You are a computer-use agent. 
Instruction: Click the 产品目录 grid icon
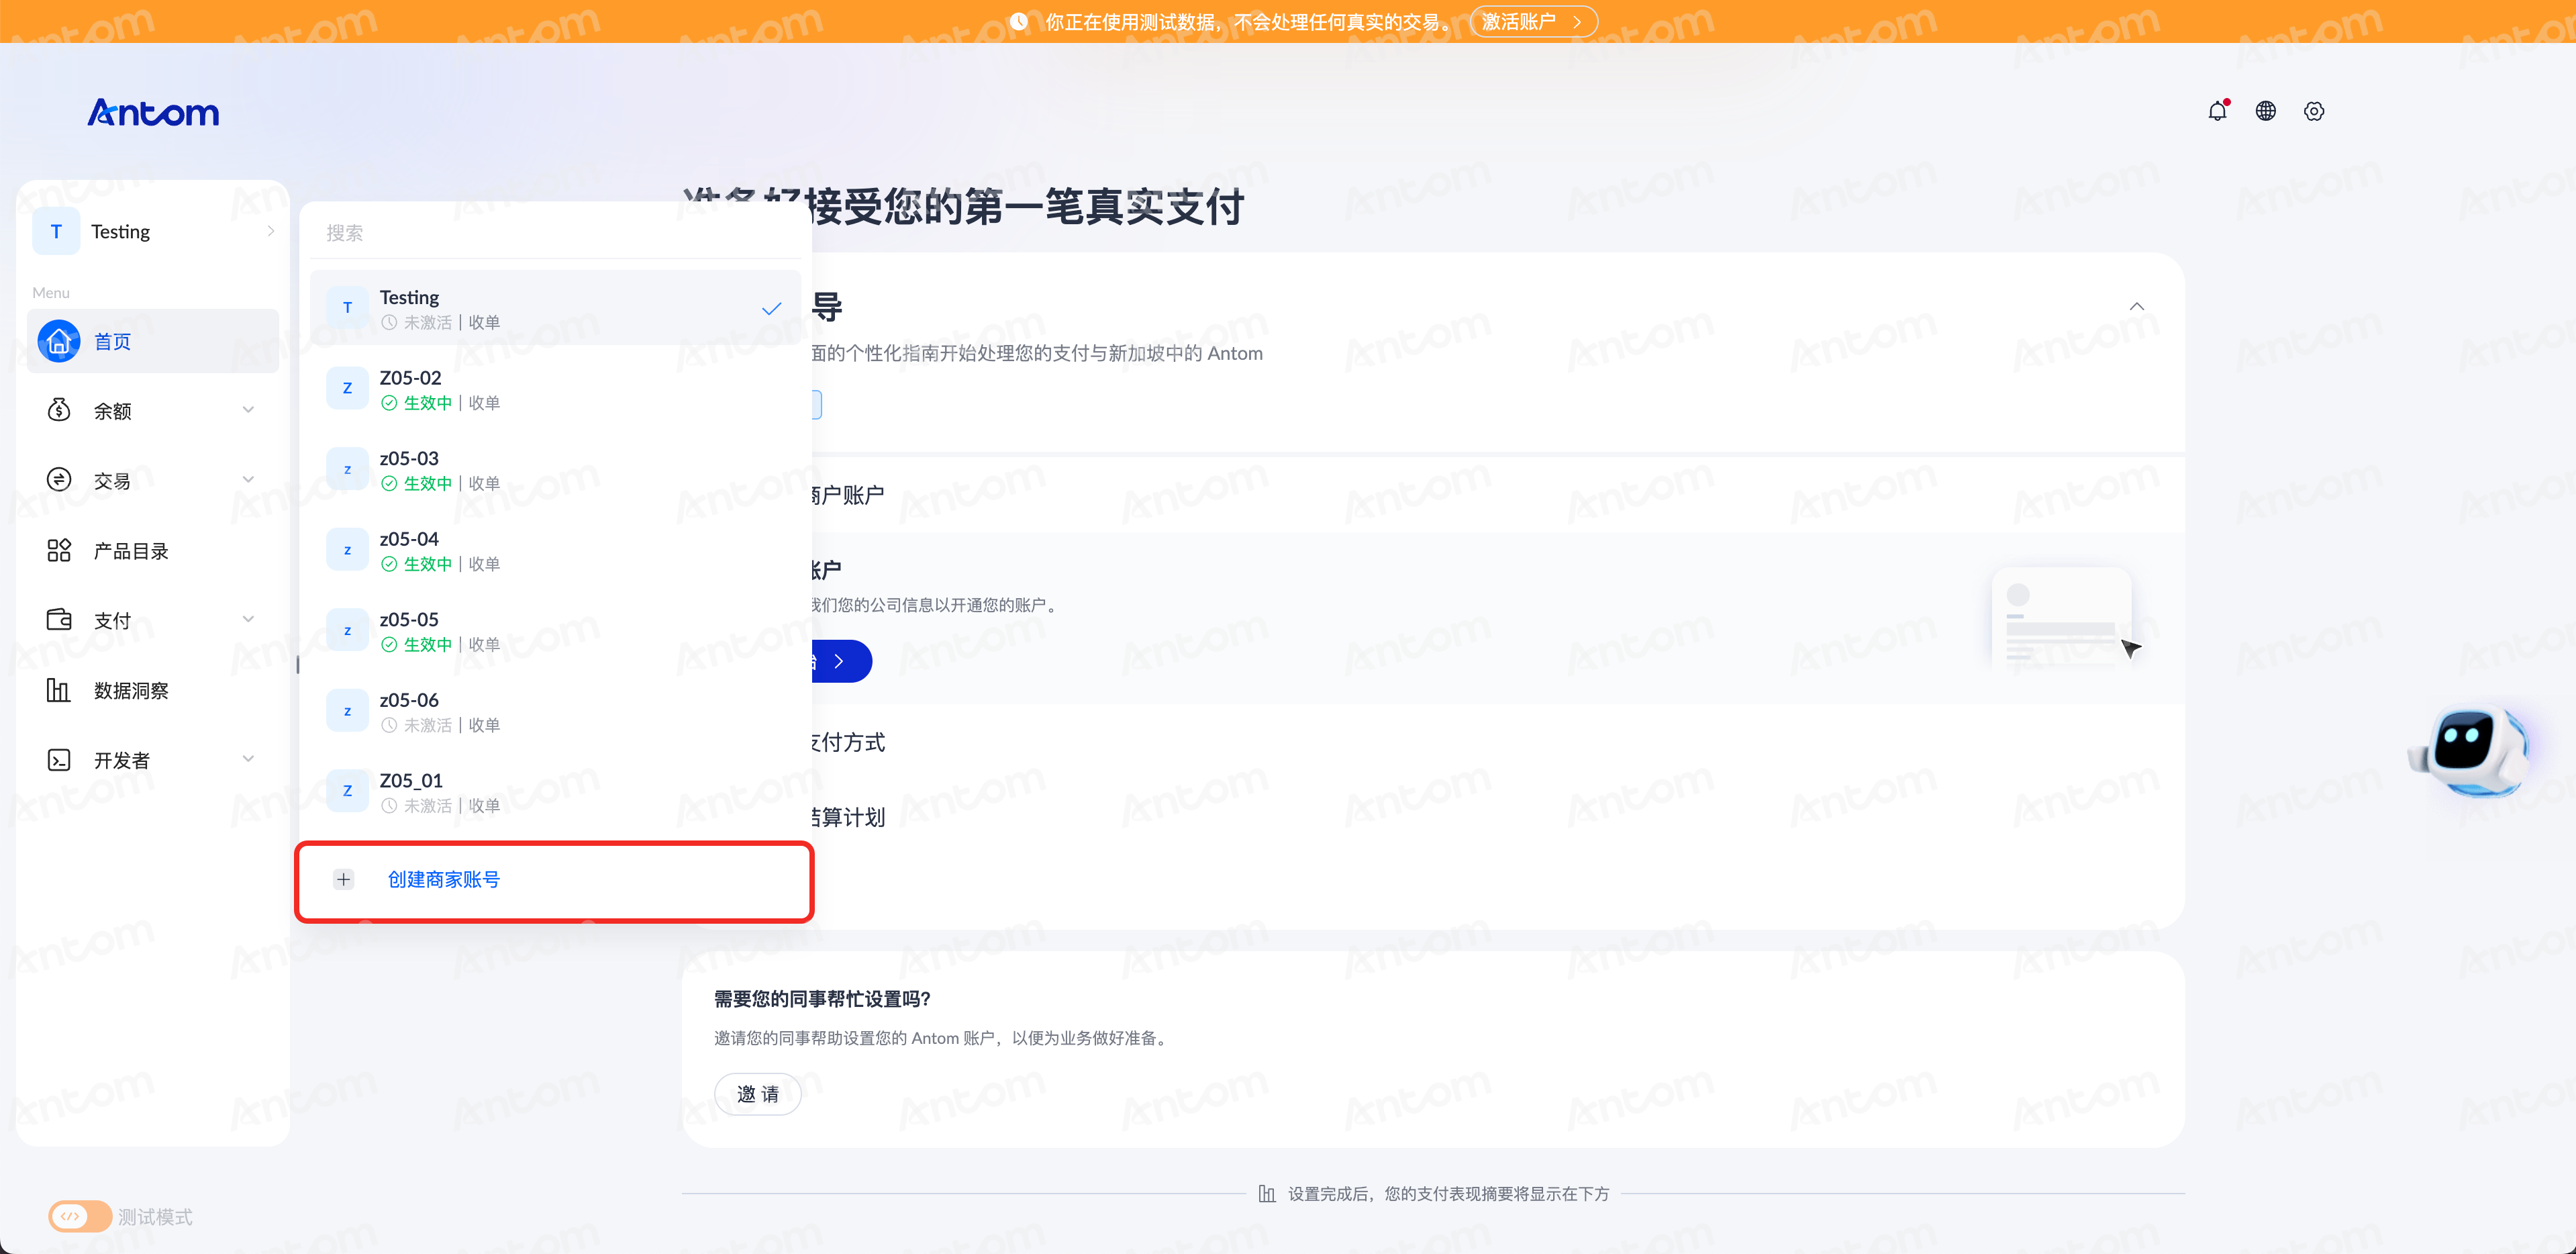pos(59,550)
